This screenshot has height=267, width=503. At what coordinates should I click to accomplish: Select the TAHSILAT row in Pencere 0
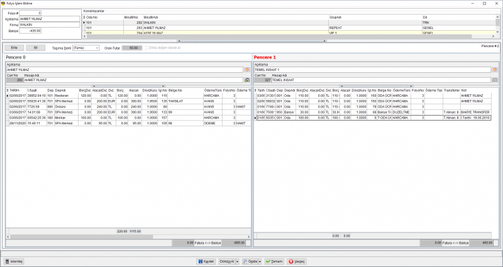128,101
